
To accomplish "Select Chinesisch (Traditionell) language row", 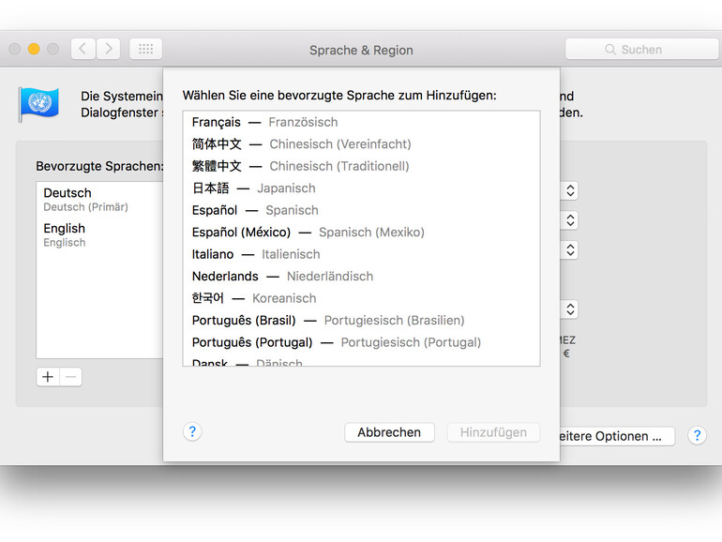I will (361, 166).
